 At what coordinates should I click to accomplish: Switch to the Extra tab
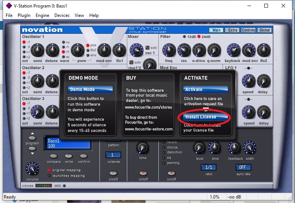click(x=233, y=30)
